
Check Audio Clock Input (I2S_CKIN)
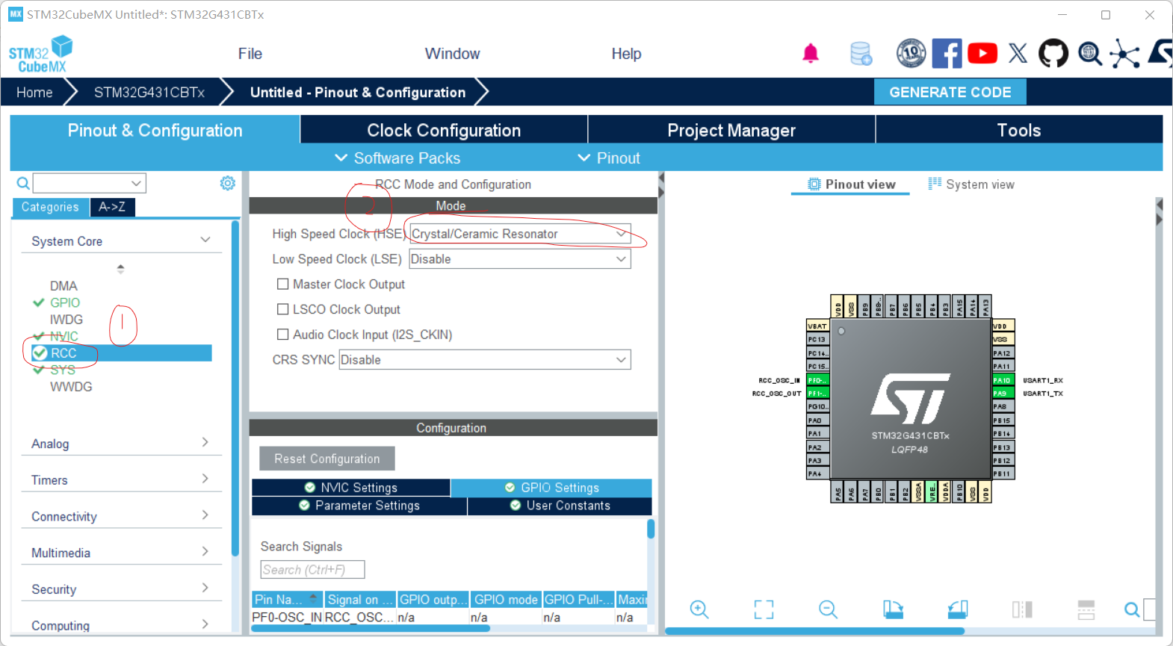coord(282,335)
